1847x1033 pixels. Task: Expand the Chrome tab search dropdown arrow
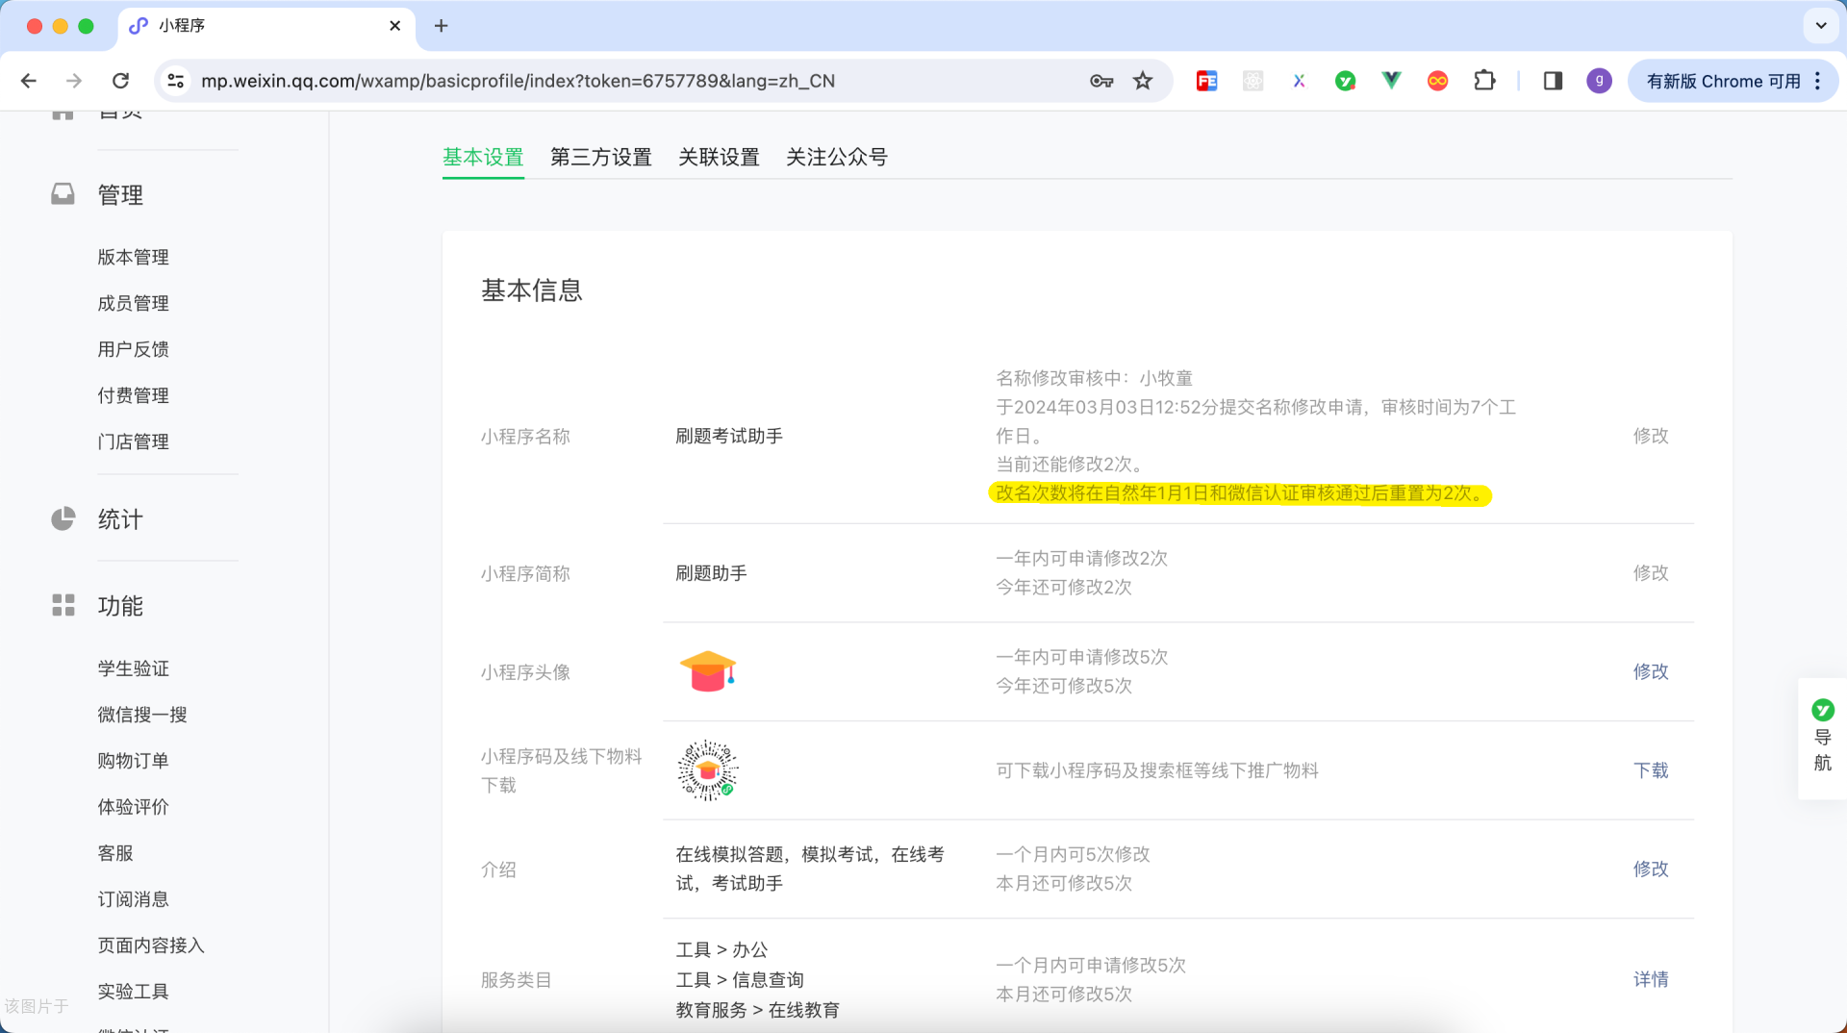click(x=1820, y=26)
